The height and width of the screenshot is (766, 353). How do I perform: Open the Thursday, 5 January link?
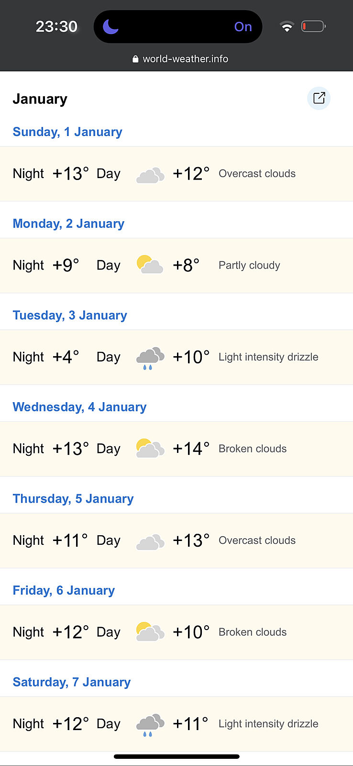click(73, 499)
